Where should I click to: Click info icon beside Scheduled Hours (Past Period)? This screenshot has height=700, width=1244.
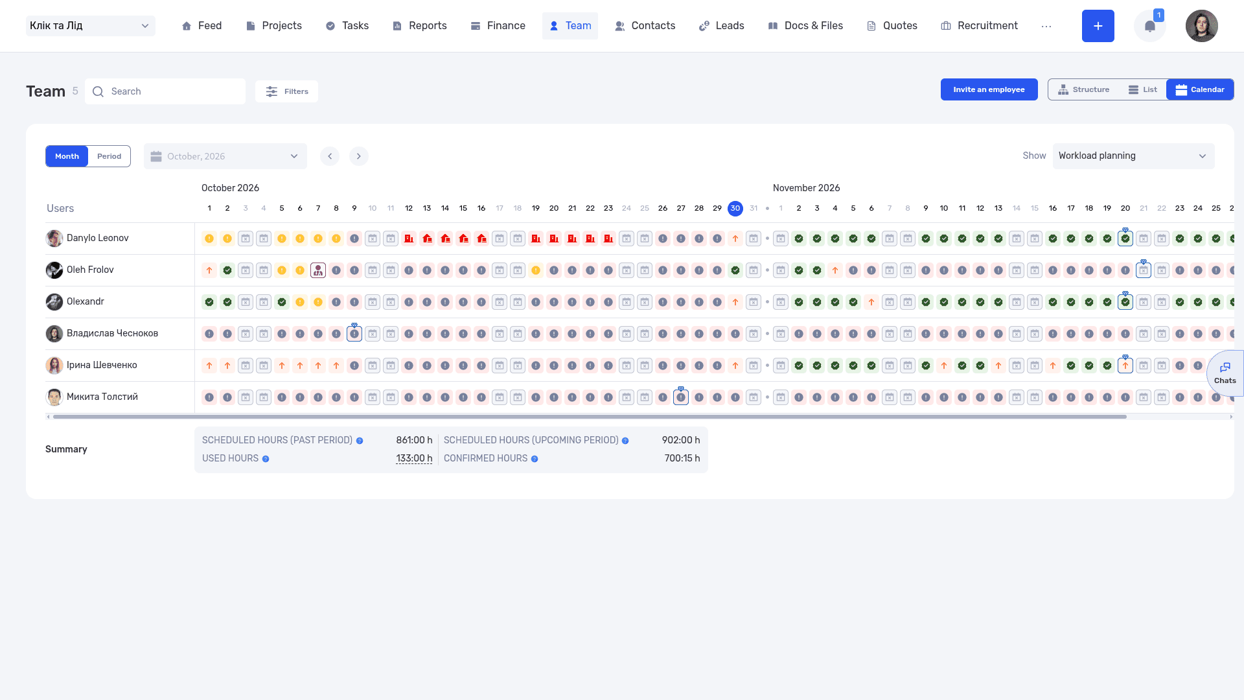pyautogui.click(x=360, y=441)
